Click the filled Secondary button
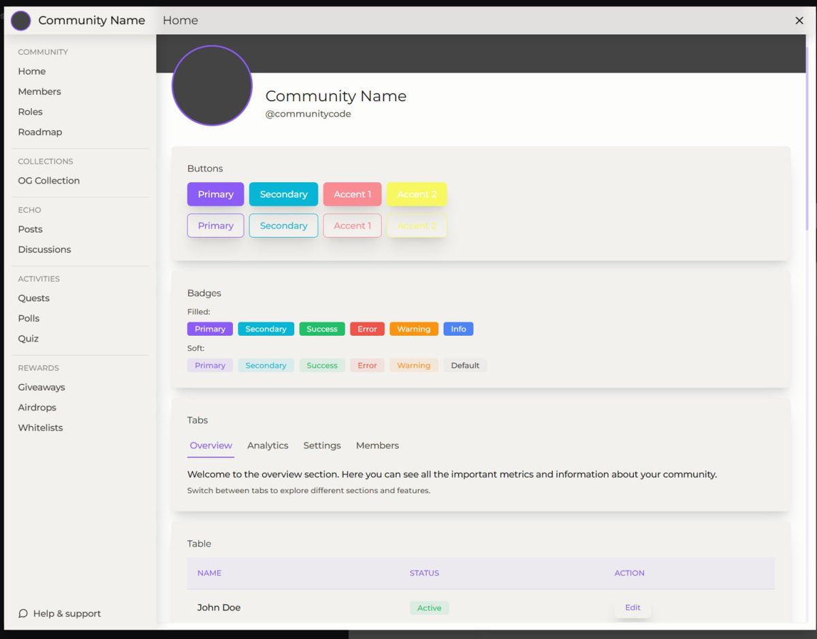Viewport: 817px width, 639px height. [283, 194]
